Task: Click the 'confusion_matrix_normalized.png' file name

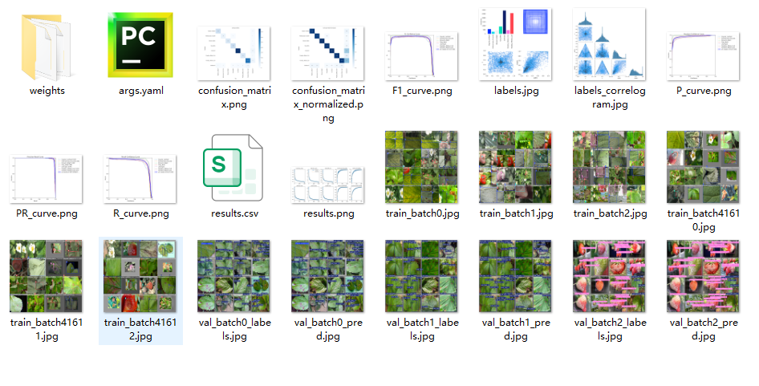Action: click(x=328, y=104)
